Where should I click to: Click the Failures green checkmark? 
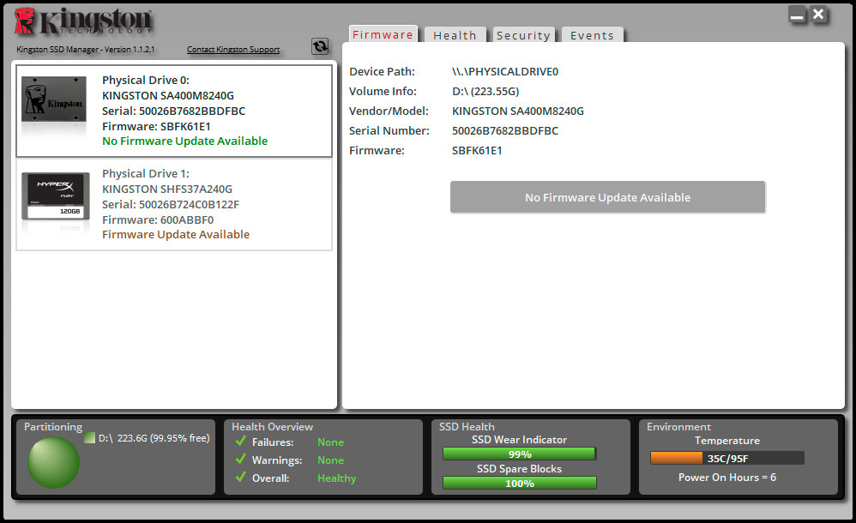coord(241,441)
